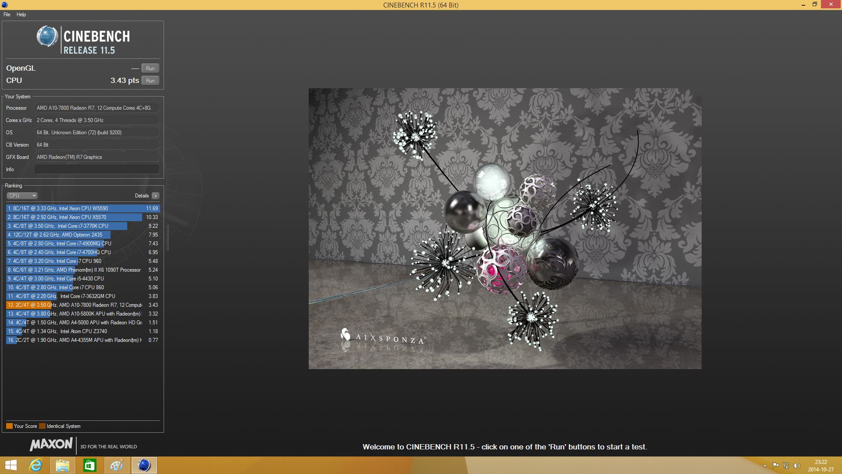Click Cinebench taskbar icon
This screenshot has height=474, width=842.
tap(144, 465)
